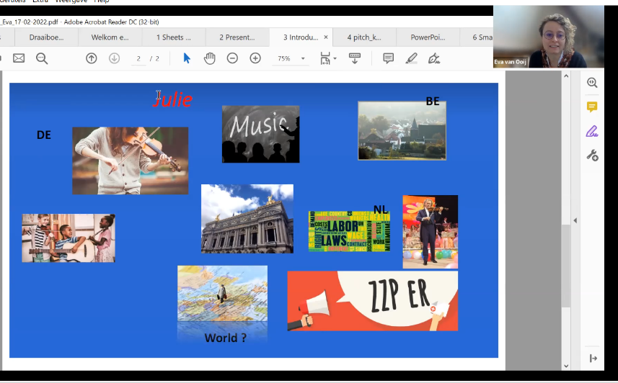618x383 pixels.
Task: Switch to the Welkom e... tab
Action: (110, 37)
